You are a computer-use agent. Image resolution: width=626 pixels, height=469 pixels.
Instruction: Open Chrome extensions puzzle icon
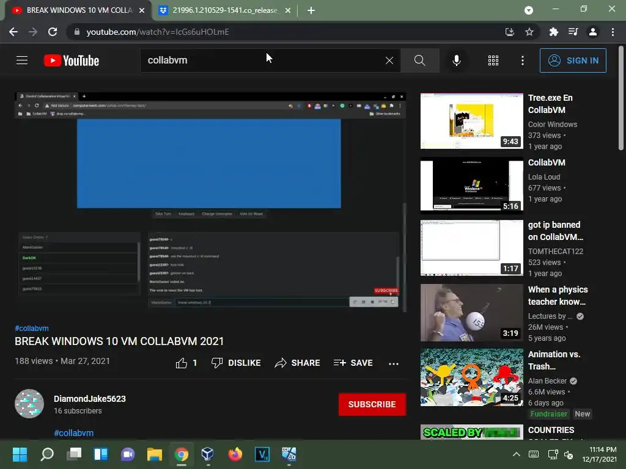(x=554, y=32)
